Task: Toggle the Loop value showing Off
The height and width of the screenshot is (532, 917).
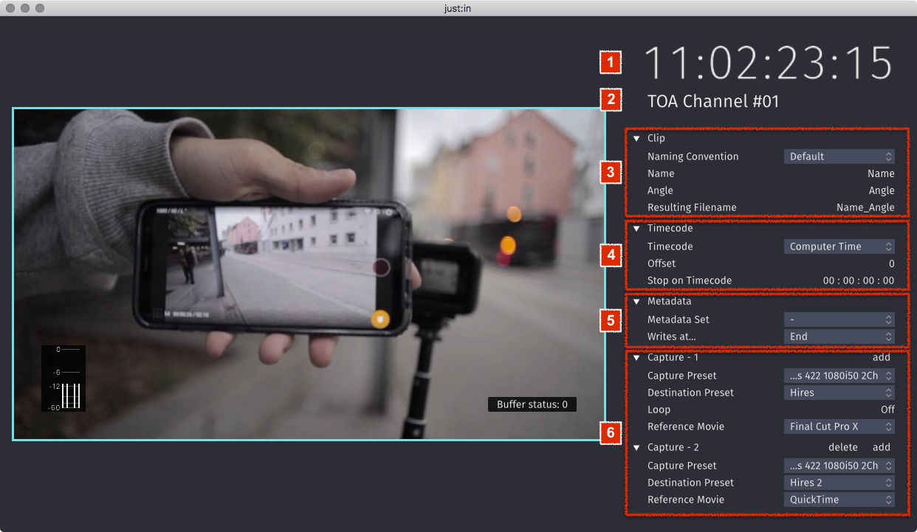Action: [887, 410]
